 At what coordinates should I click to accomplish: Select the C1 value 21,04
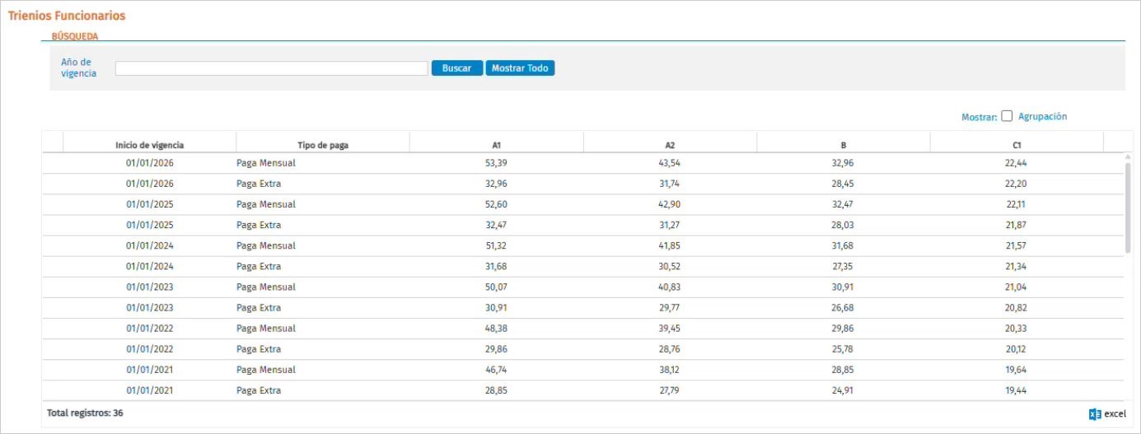[1016, 287]
